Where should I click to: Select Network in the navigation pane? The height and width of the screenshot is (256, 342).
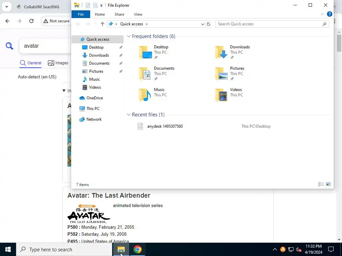tap(94, 119)
